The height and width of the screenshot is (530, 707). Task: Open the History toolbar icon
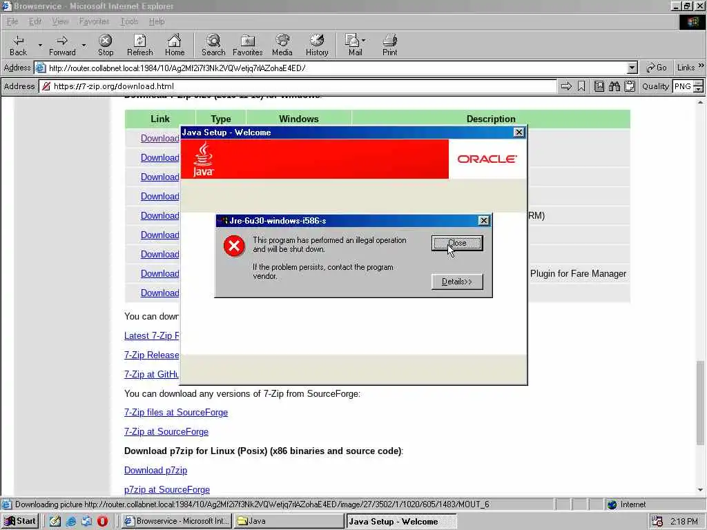pyautogui.click(x=317, y=45)
